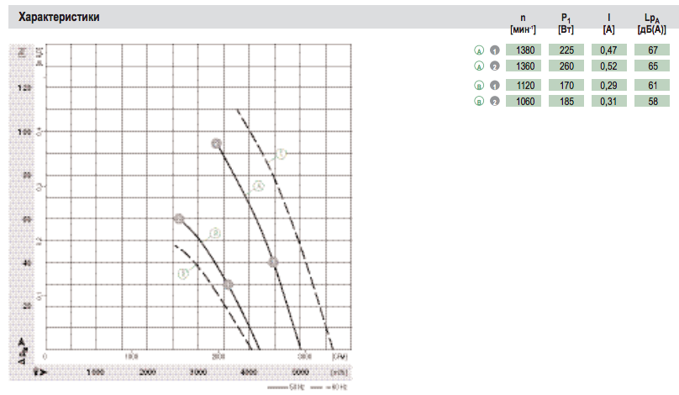Select the 58 sound level cell
Screen dimensions: 679x395
click(652, 102)
